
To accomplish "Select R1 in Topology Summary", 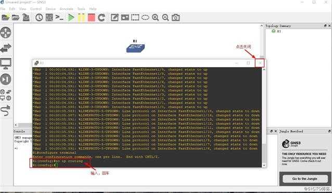I will pos(279,31).
